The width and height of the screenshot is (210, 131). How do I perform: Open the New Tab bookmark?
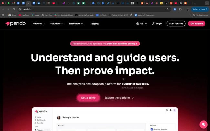tap(47, 15)
